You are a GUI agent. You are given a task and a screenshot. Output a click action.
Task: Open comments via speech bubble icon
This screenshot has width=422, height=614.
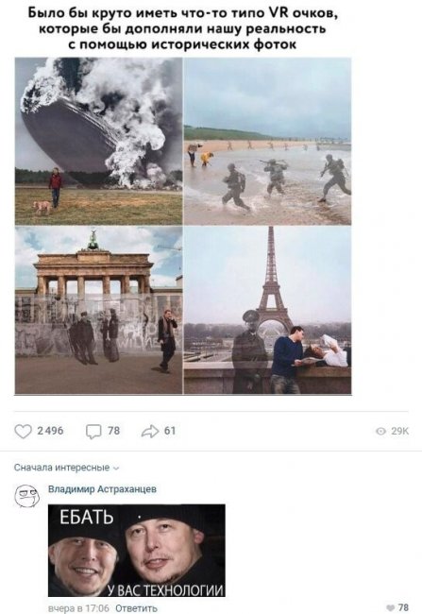coord(93,432)
